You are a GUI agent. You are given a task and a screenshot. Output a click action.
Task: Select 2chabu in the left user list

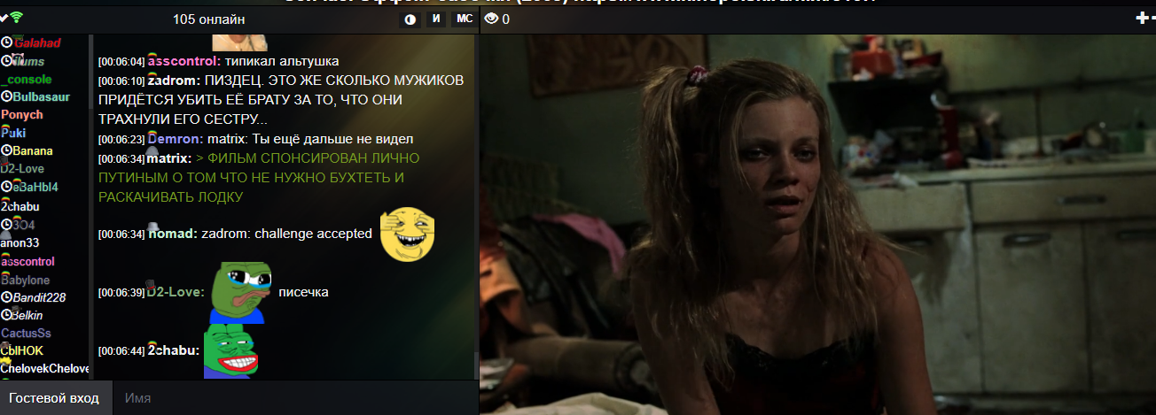pos(20,206)
